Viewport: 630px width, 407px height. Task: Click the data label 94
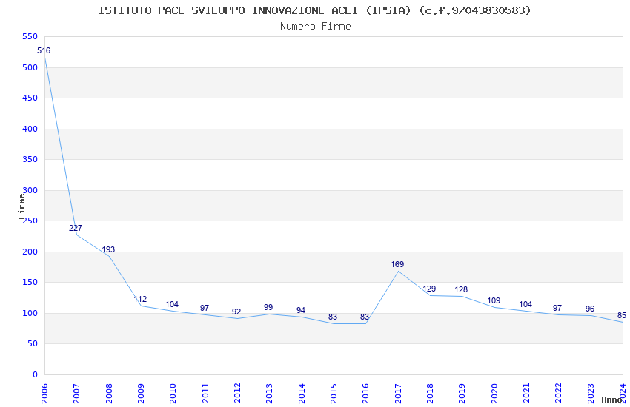click(x=300, y=311)
